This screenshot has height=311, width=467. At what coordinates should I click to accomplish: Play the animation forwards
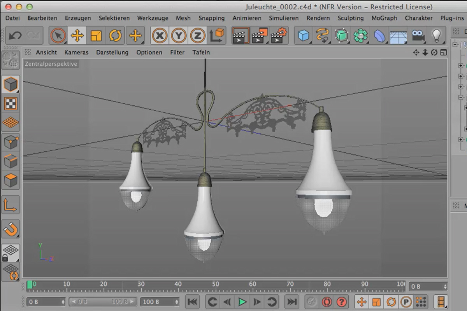click(242, 301)
